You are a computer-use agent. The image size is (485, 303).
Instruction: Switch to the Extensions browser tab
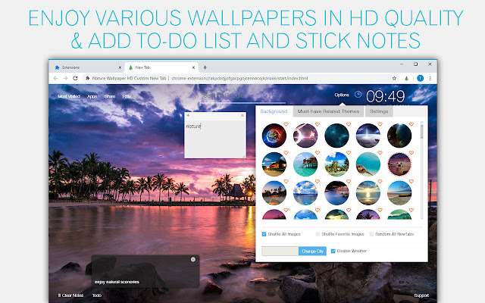(x=86, y=67)
